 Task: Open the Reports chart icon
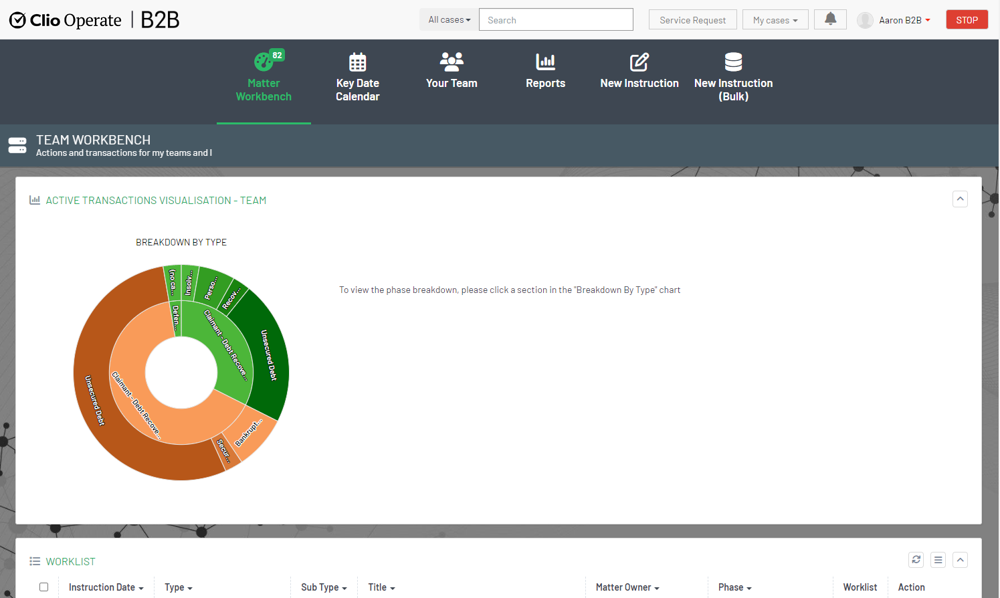[545, 62]
